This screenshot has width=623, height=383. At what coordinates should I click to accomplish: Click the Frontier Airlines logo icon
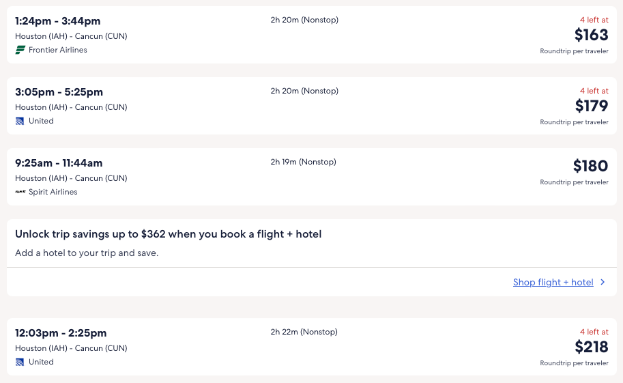coord(20,50)
